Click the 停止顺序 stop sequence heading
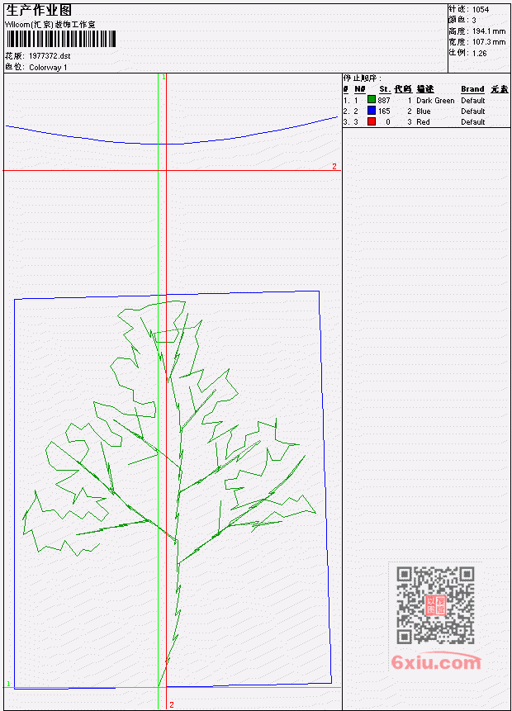The width and height of the screenshot is (512, 711). point(362,78)
